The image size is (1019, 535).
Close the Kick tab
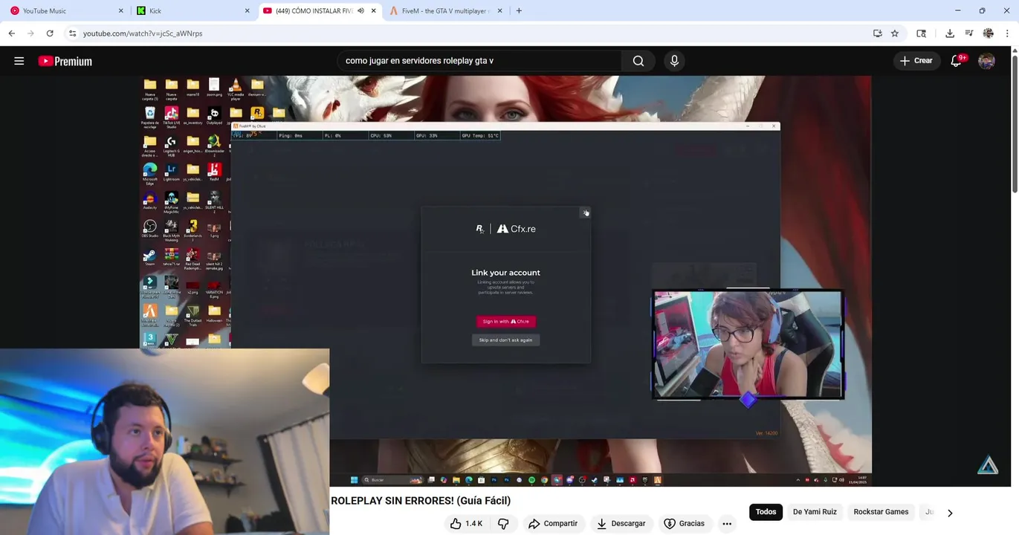point(248,11)
